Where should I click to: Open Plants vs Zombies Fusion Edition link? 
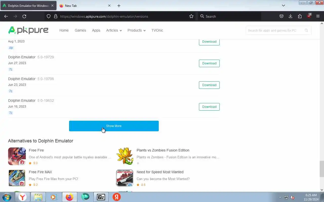tap(163, 150)
